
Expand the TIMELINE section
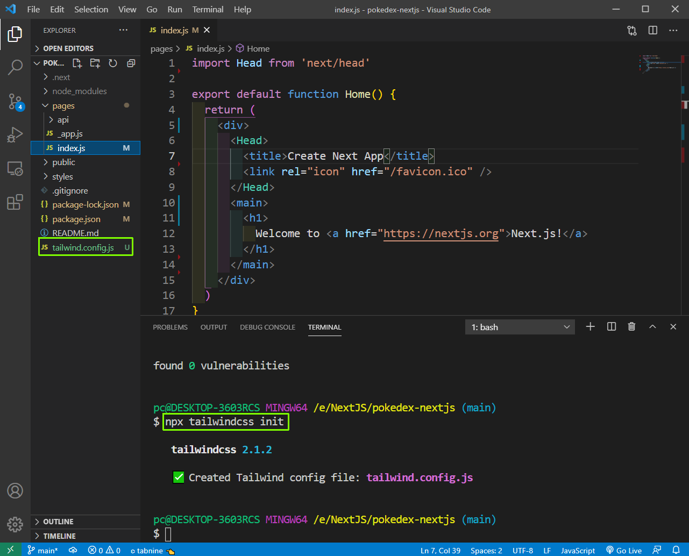86,536
